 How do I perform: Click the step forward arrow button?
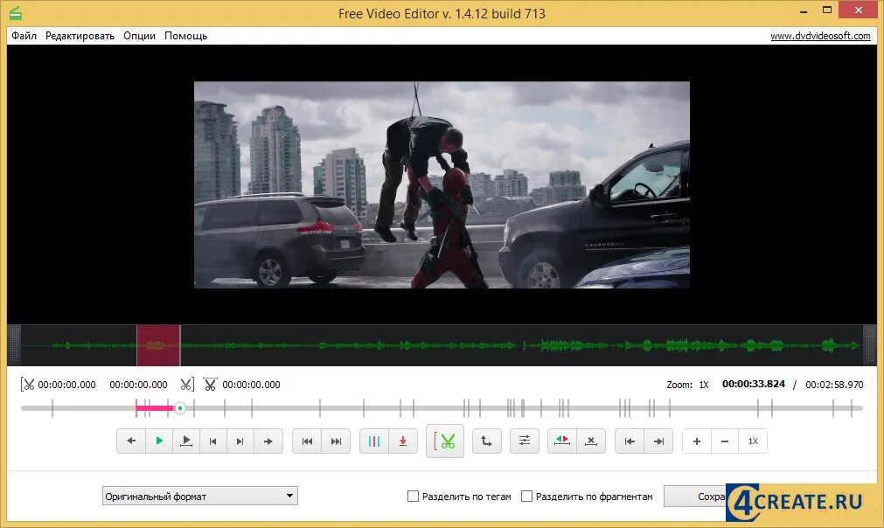268,441
